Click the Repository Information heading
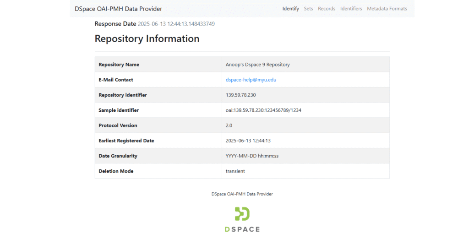 point(147,38)
